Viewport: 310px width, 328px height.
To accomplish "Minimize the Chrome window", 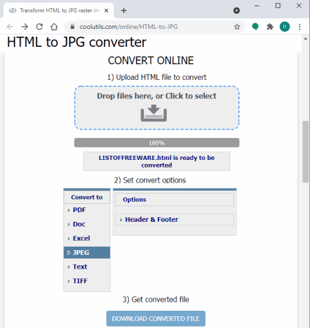I will click(x=257, y=6).
